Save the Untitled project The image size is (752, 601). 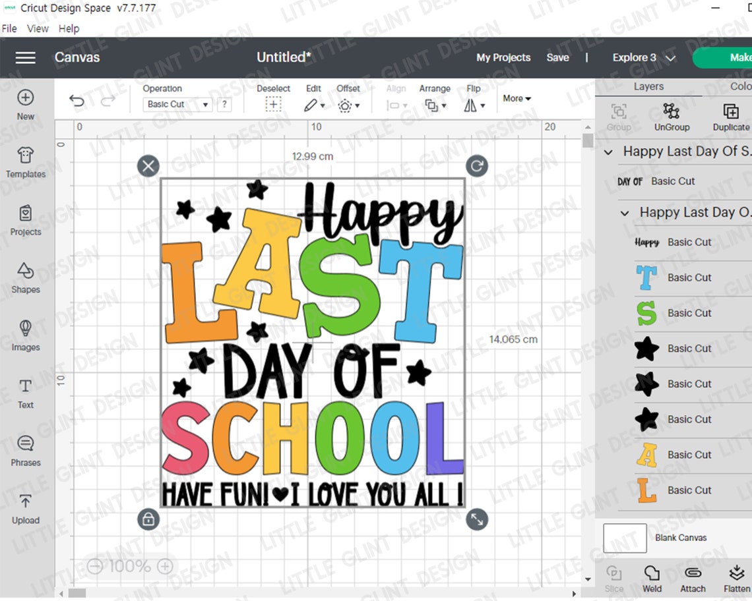(557, 58)
